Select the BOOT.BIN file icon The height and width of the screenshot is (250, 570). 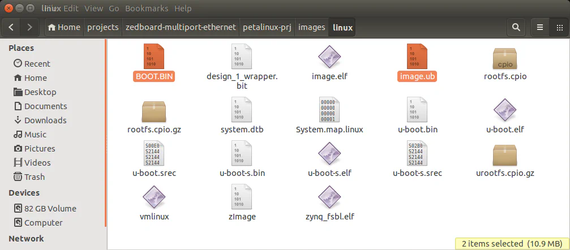(x=154, y=58)
